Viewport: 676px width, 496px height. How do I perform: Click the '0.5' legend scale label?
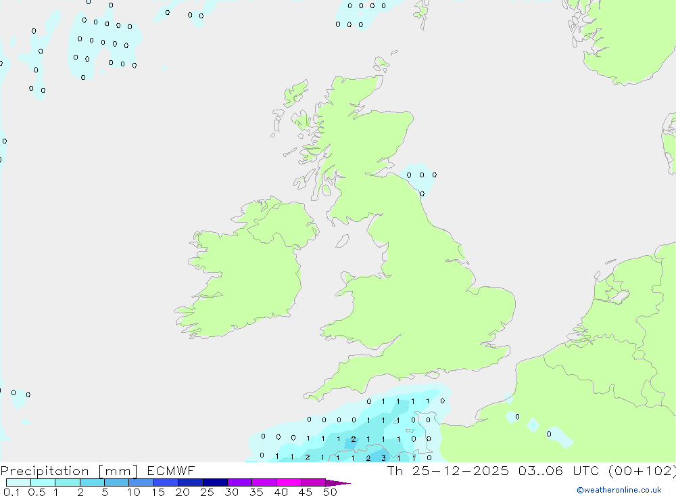(x=37, y=492)
